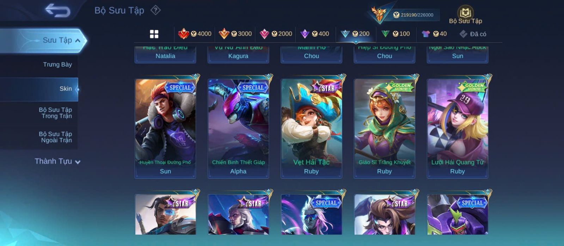Screen dimensions: 564x246
Task: Select the Chiến Binh Thiết Giáp Alpha card
Action: [238, 128]
